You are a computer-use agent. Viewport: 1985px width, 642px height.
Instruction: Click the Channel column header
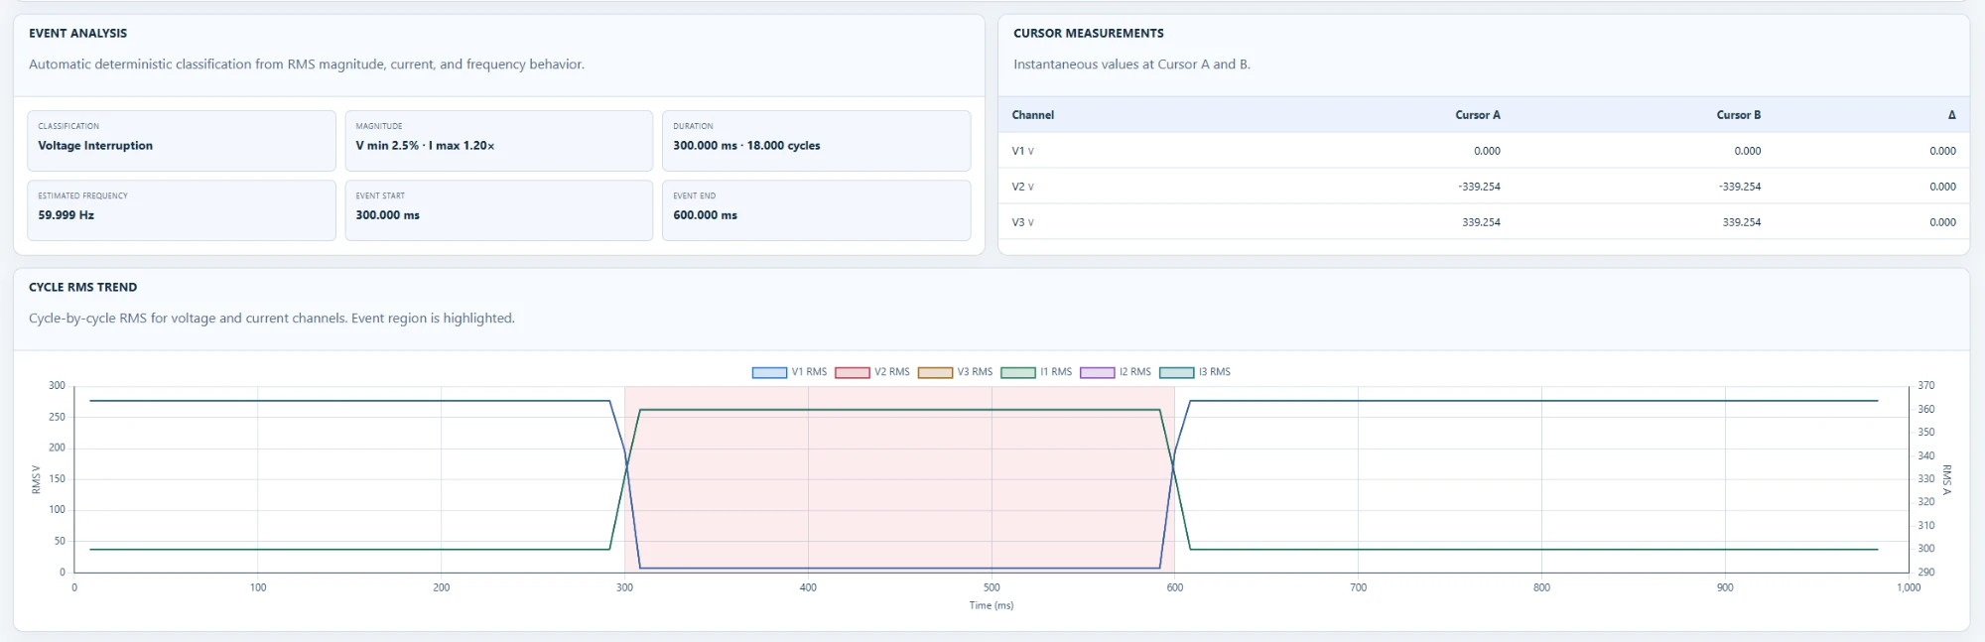click(1032, 115)
